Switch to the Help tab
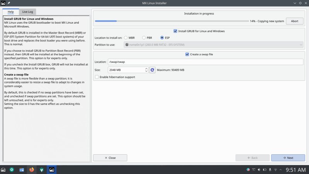309x174 pixels. pos(11,12)
